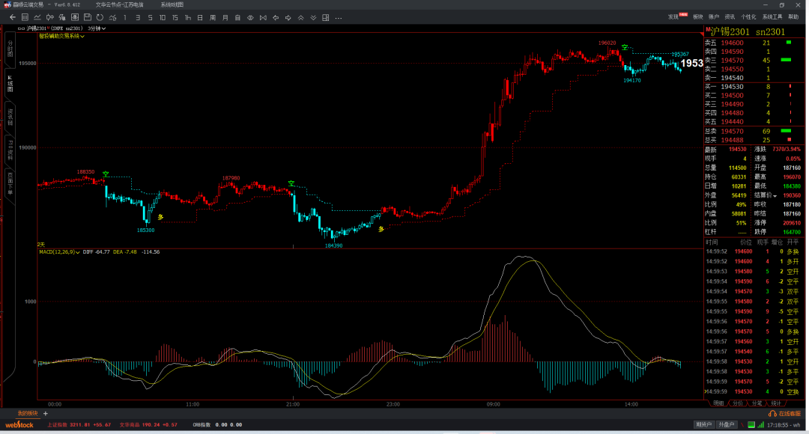Click the 最高 value 196070

pyautogui.click(x=792, y=177)
